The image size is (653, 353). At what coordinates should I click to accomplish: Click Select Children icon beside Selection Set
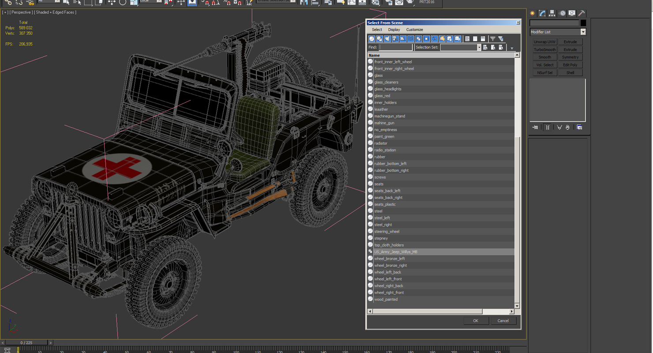(485, 47)
